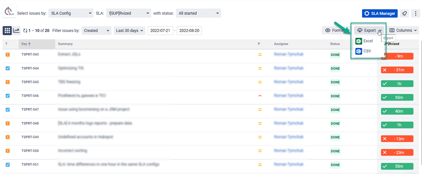Open the Created filter dropdown
Image resolution: width=422 pixels, height=174 pixels.
click(x=97, y=31)
